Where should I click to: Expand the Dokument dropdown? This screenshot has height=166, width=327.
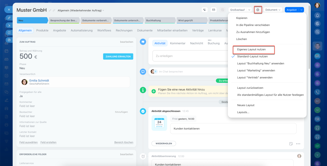coord(273,10)
